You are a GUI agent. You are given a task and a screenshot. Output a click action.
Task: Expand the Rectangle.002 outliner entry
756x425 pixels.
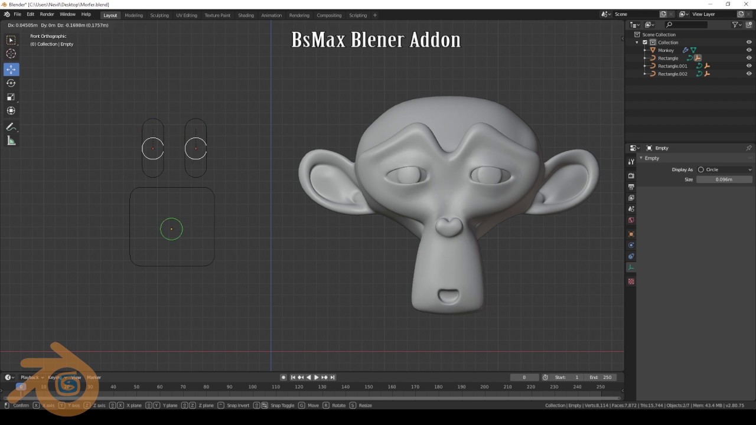645,74
